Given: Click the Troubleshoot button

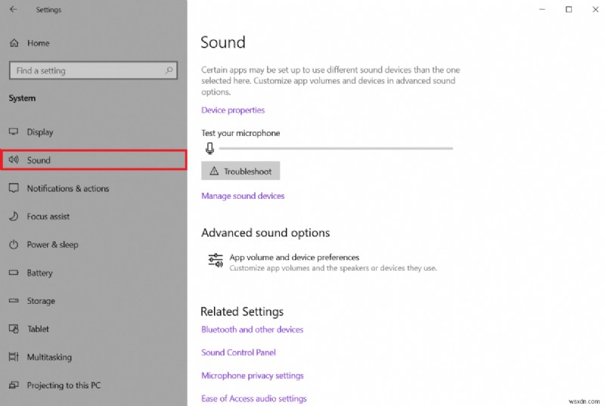Looking at the screenshot, I should 240,171.
